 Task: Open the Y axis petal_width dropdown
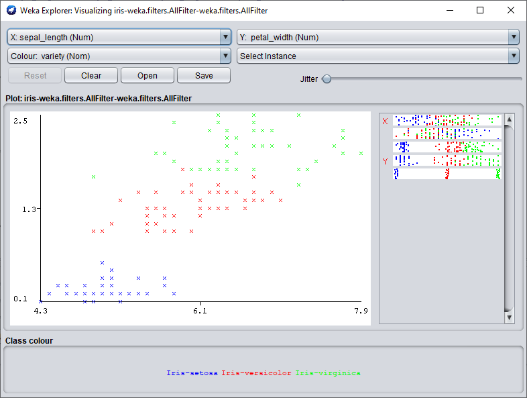(378, 38)
